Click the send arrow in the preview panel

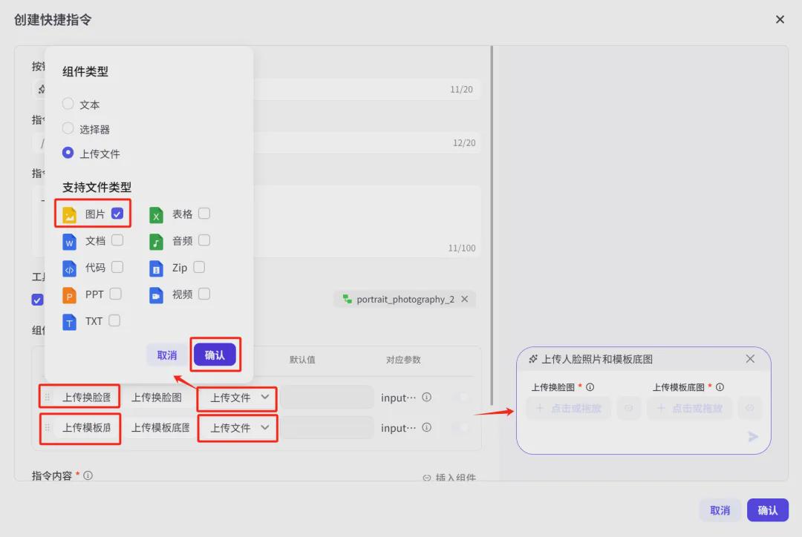pos(752,437)
